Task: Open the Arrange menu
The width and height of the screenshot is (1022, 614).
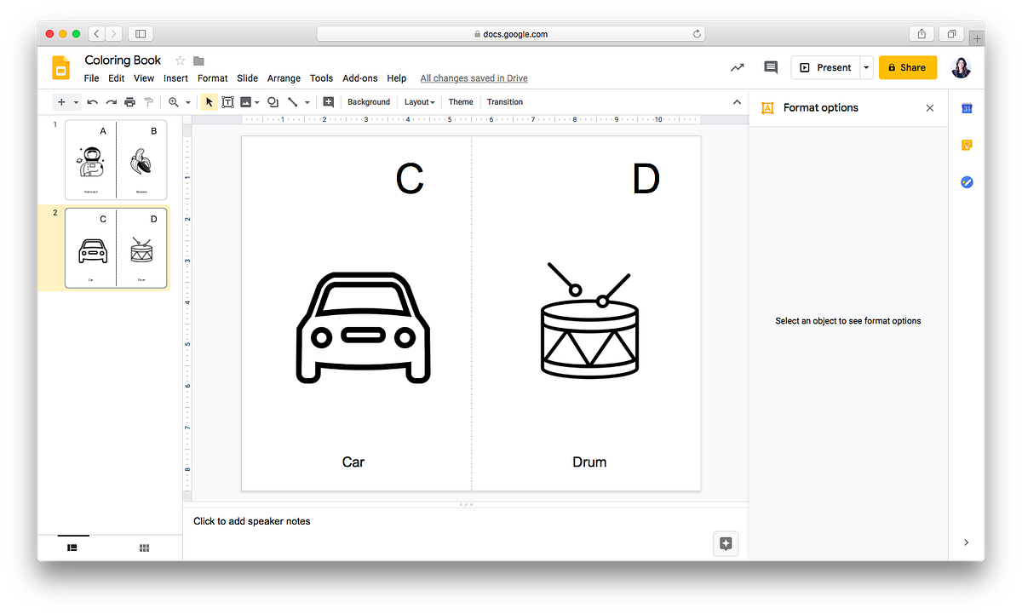Action: click(284, 78)
